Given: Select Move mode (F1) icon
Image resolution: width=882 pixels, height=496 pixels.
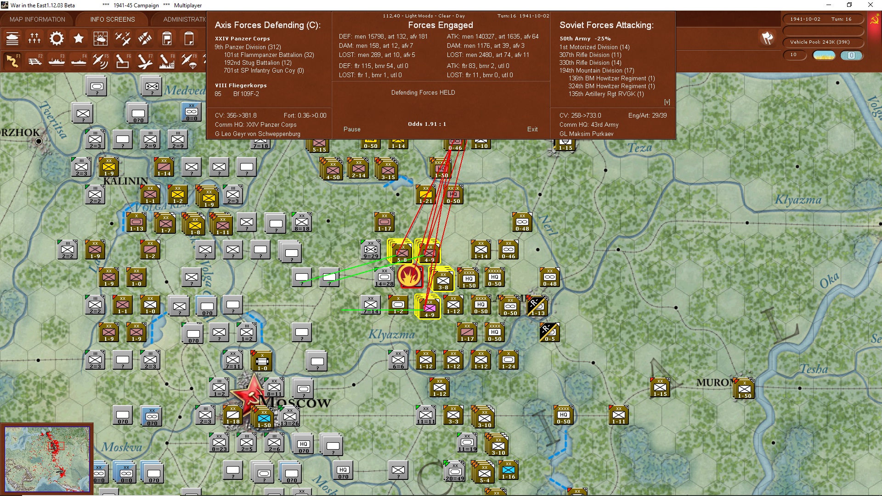Looking at the screenshot, I should [12, 61].
